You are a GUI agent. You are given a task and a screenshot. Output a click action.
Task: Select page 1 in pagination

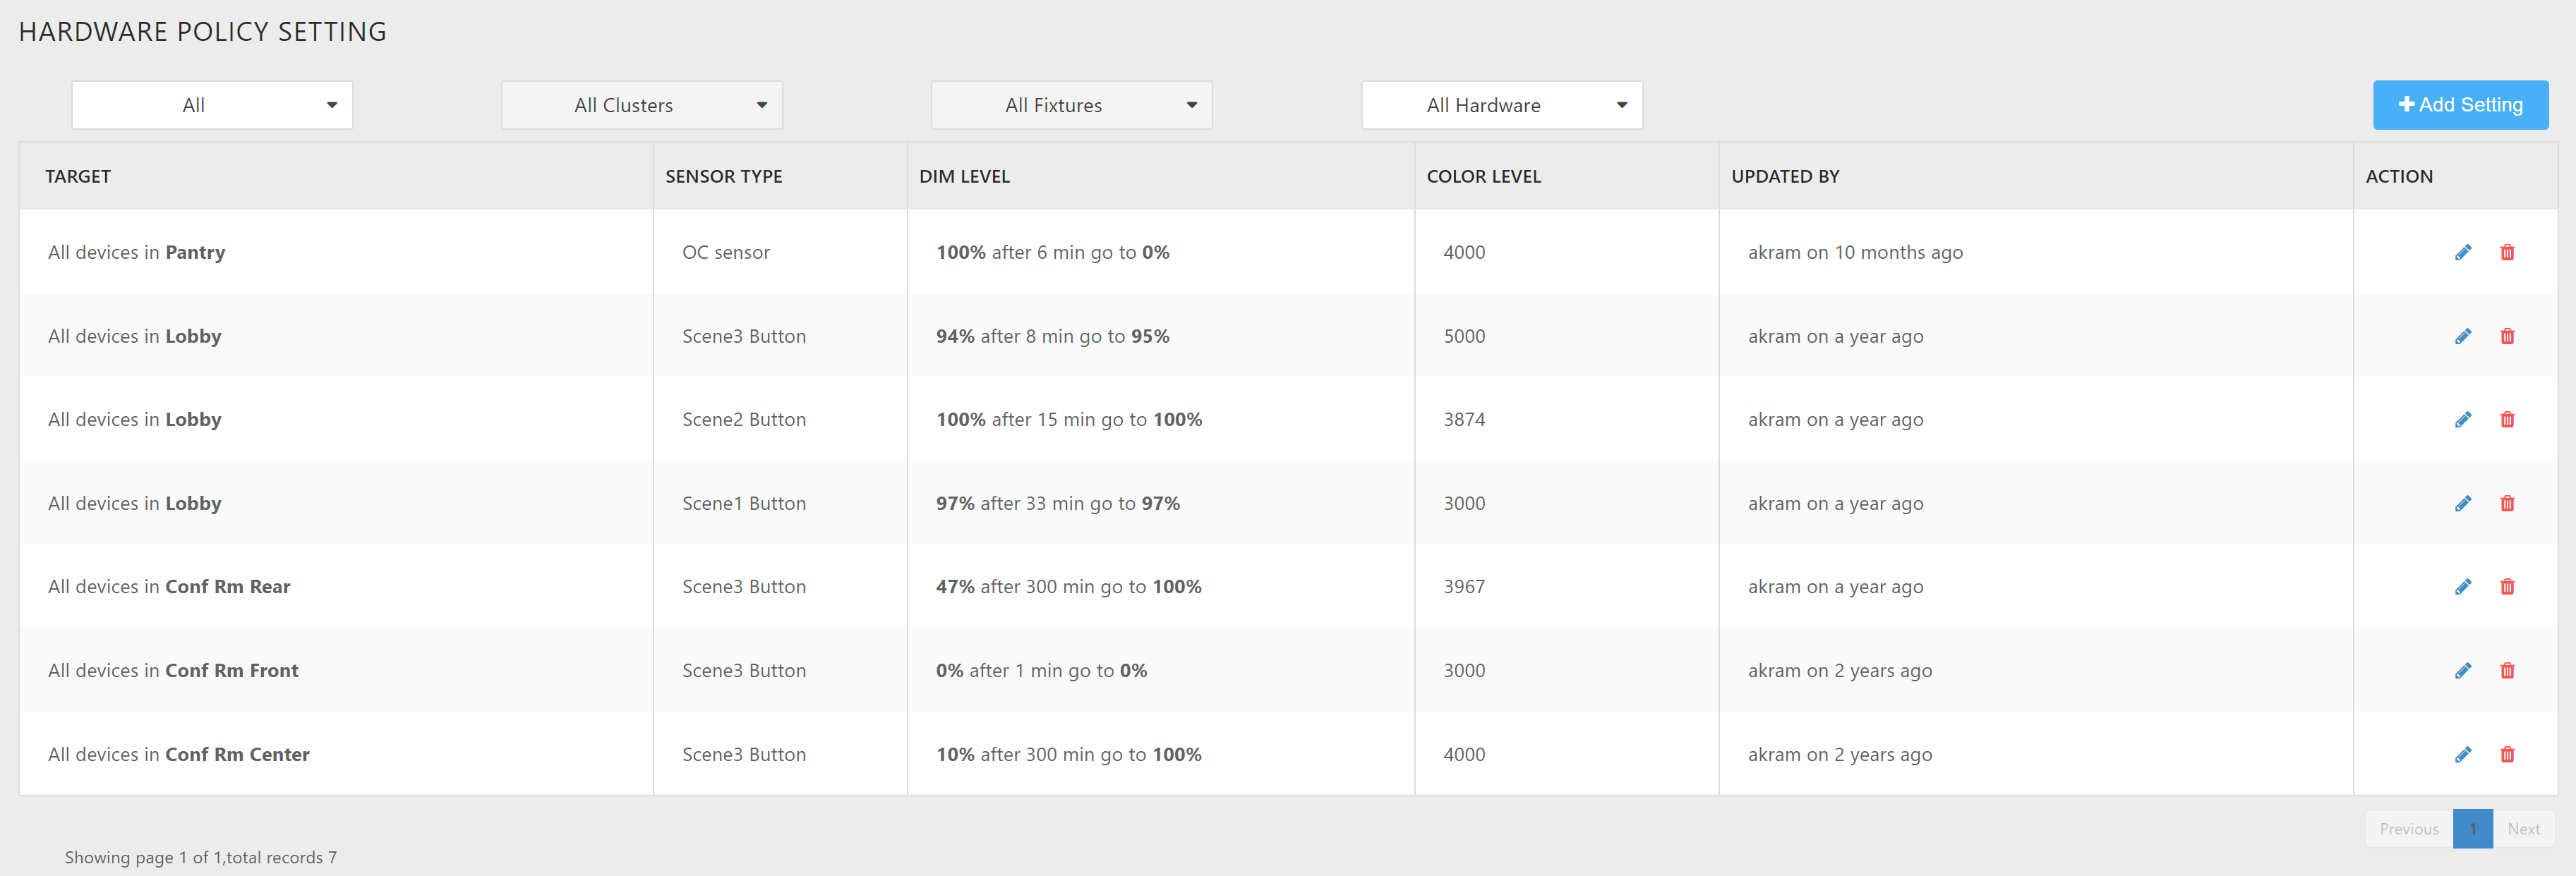(2472, 829)
